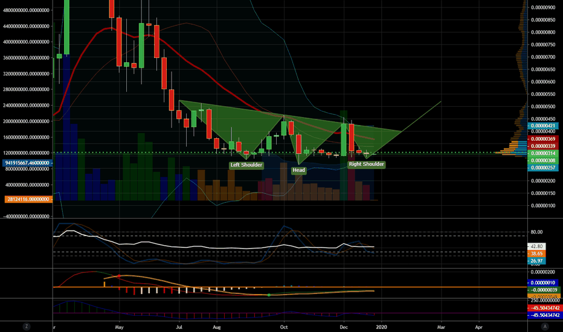Click 2000000000 on the left volume scale

tap(26, 121)
